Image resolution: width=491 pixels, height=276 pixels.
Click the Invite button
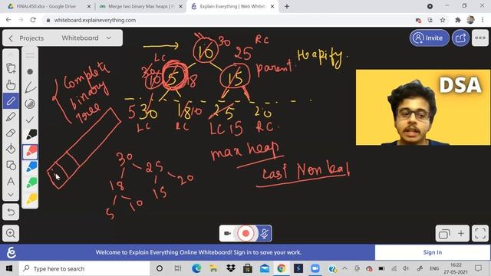coord(429,38)
